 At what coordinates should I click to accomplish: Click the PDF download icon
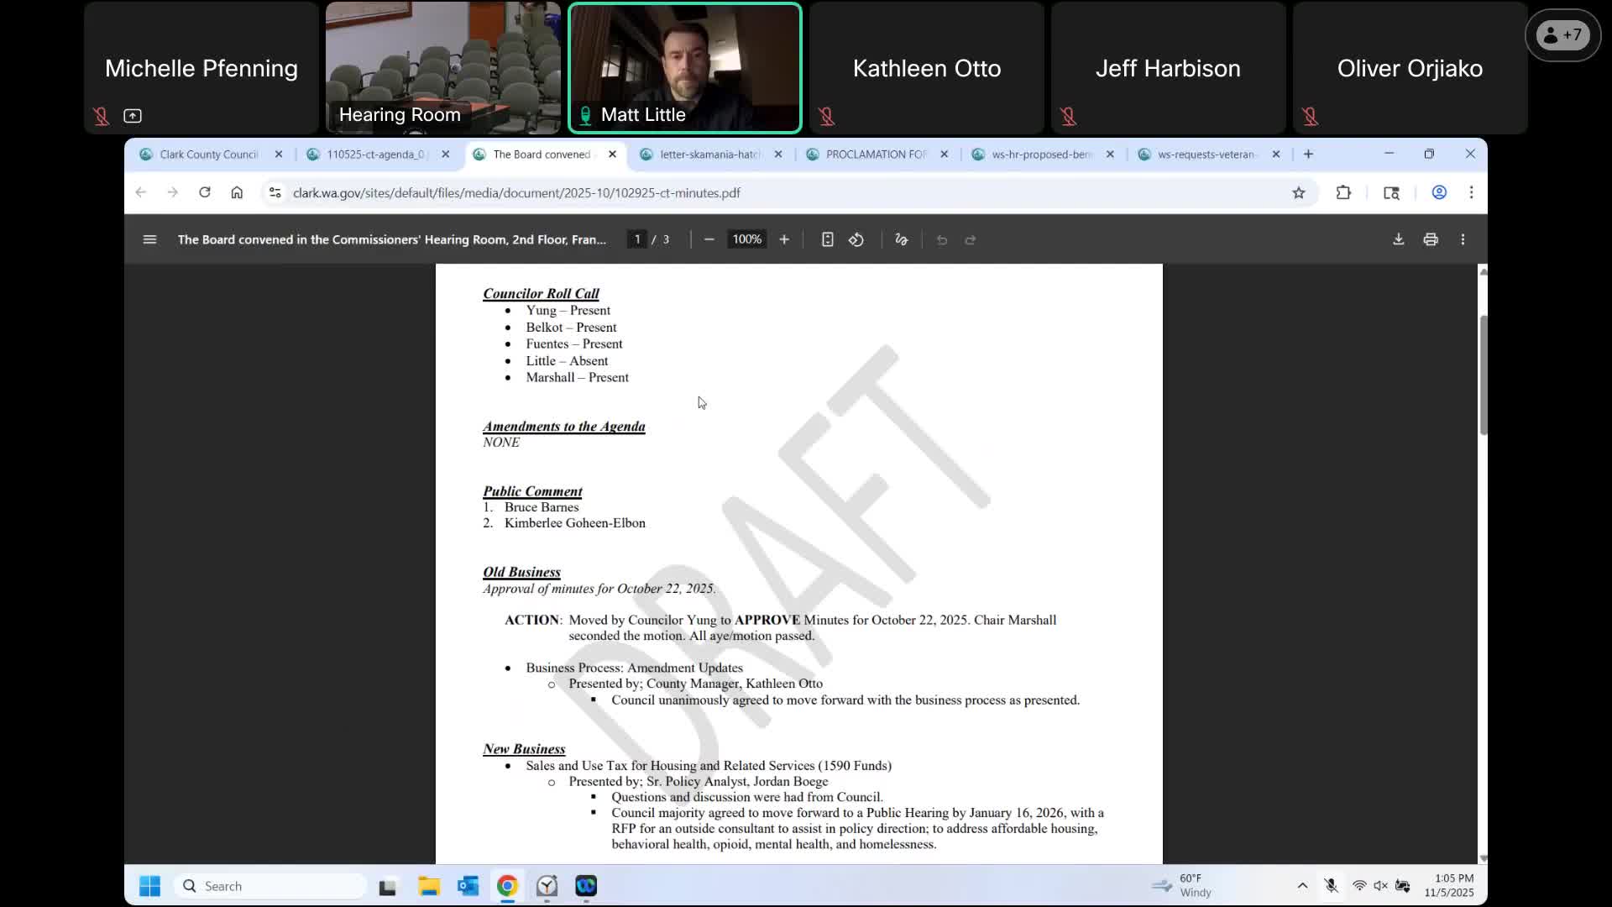pyautogui.click(x=1398, y=239)
